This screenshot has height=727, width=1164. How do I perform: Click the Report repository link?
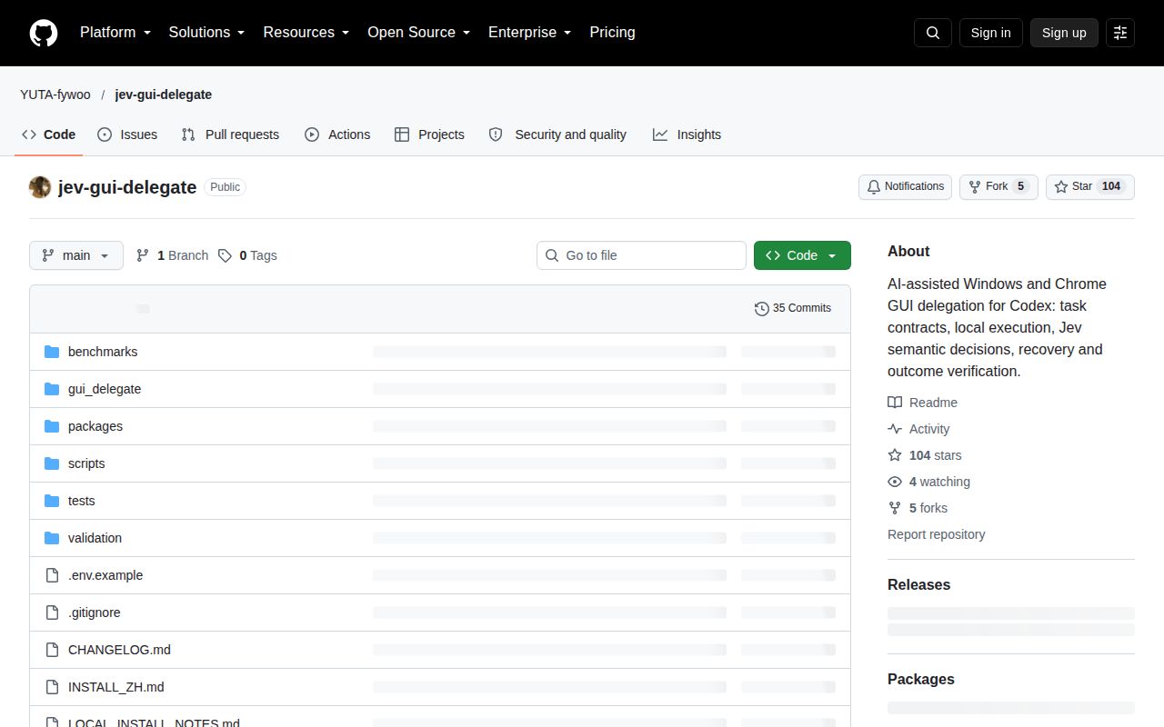(x=937, y=534)
